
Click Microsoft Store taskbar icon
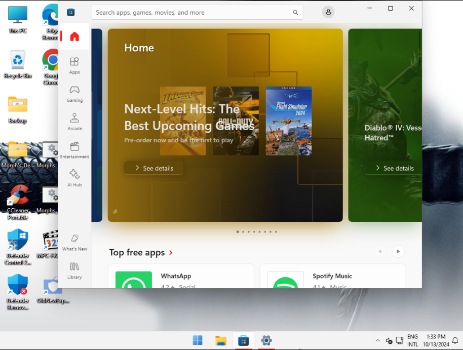243,340
